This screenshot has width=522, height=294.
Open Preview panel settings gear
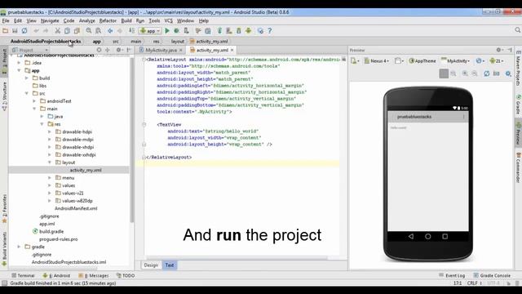(x=499, y=50)
